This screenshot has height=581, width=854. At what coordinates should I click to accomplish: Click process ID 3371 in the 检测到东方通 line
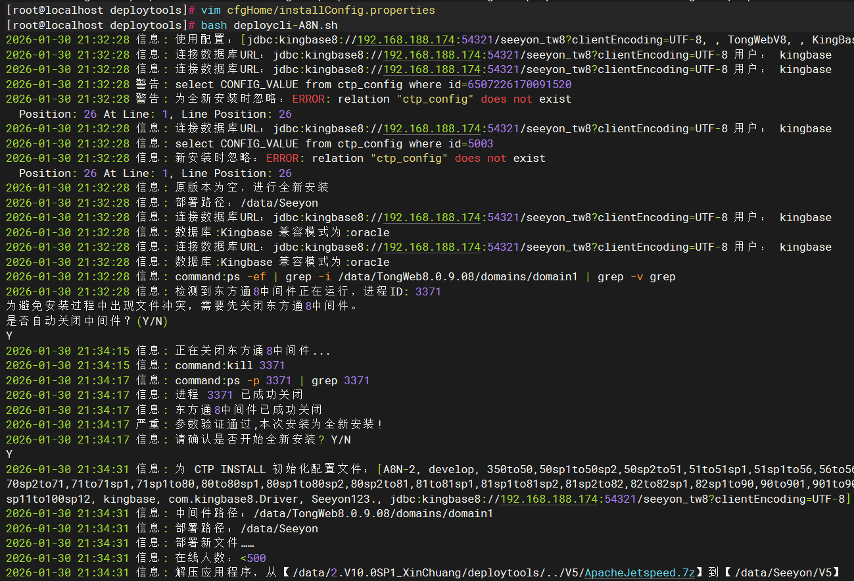[x=428, y=291]
